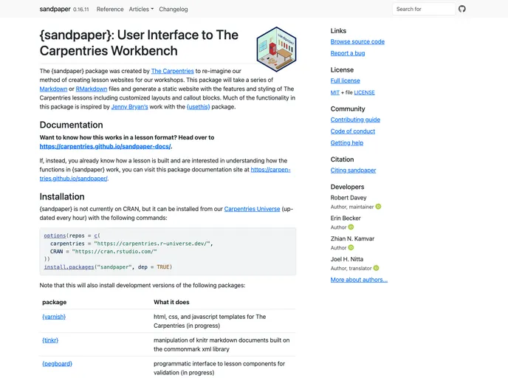Focus the Search for input field
Screen dimensions: 508x378
click(x=424, y=9)
